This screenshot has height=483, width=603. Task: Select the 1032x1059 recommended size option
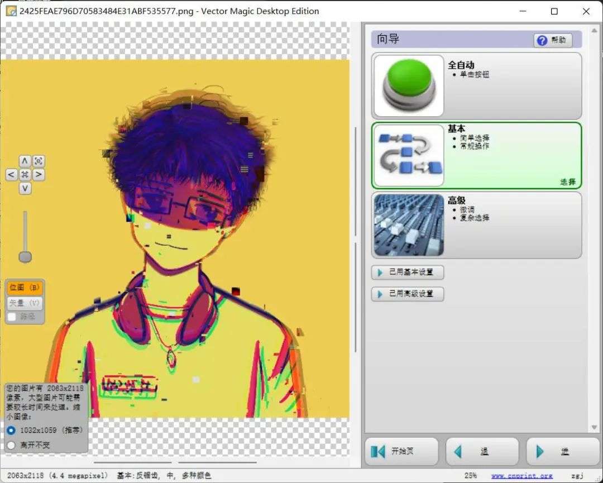click(x=11, y=431)
